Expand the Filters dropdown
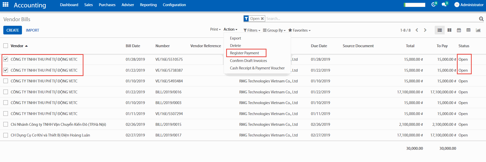486x162 pixels. click(x=252, y=30)
